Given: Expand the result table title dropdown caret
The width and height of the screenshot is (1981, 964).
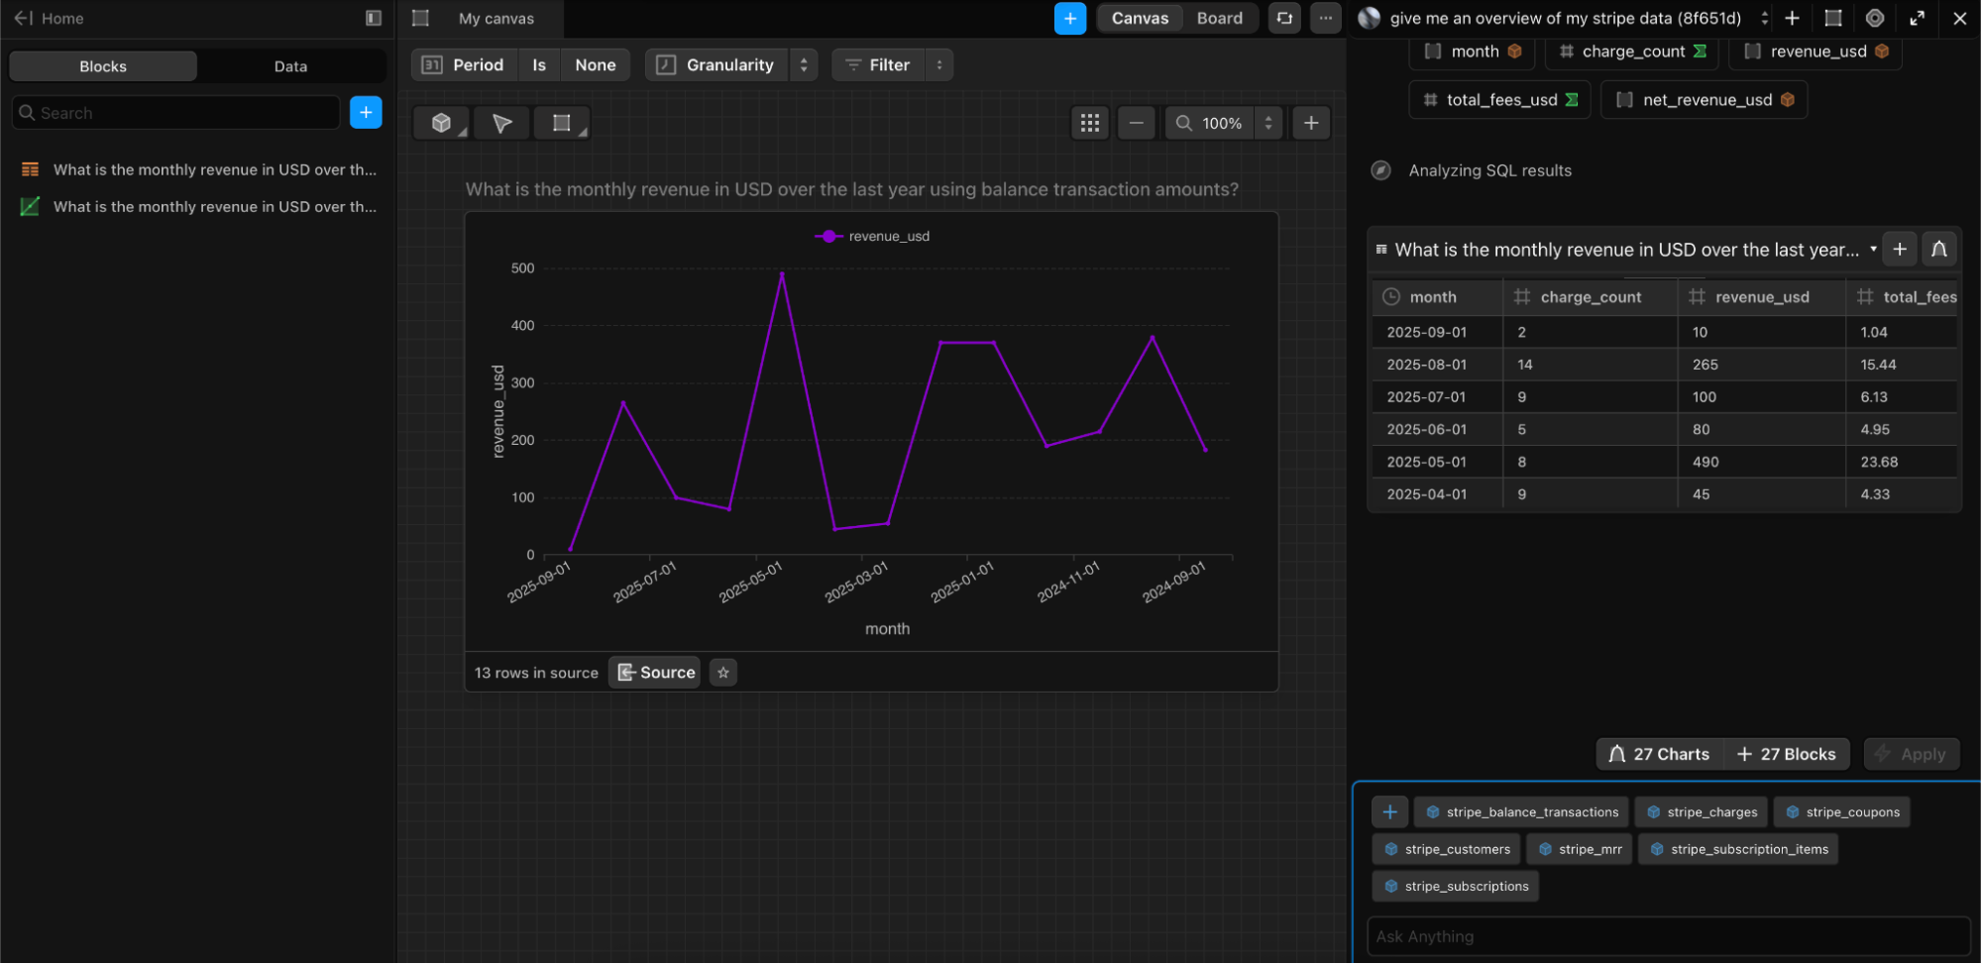Looking at the screenshot, I should point(1873,250).
